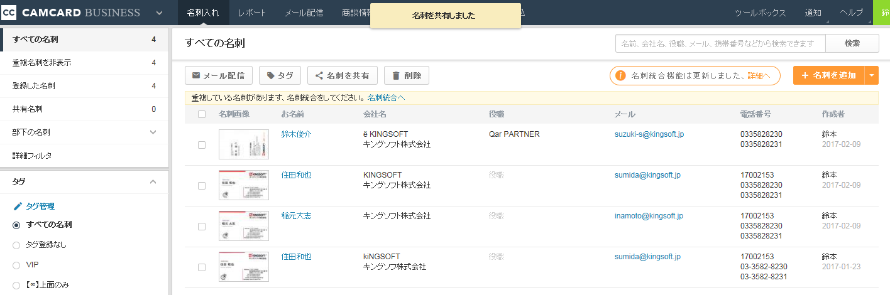Image resolution: width=890 pixels, height=295 pixels.
Task: Collapse the タグ panel
Action: pyautogui.click(x=153, y=181)
